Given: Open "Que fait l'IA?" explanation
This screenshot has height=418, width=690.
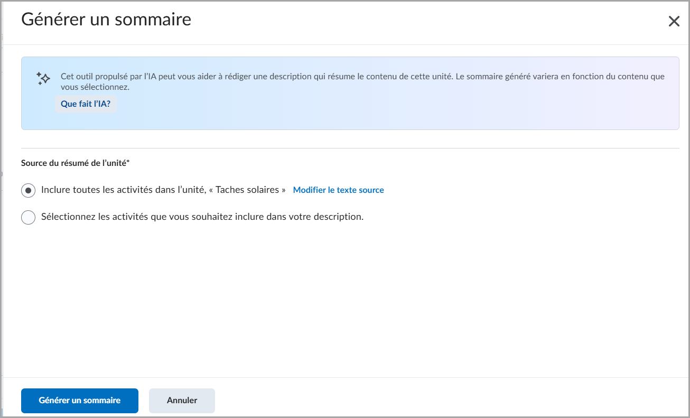Looking at the screenshot, I should (x=86, y=104).
